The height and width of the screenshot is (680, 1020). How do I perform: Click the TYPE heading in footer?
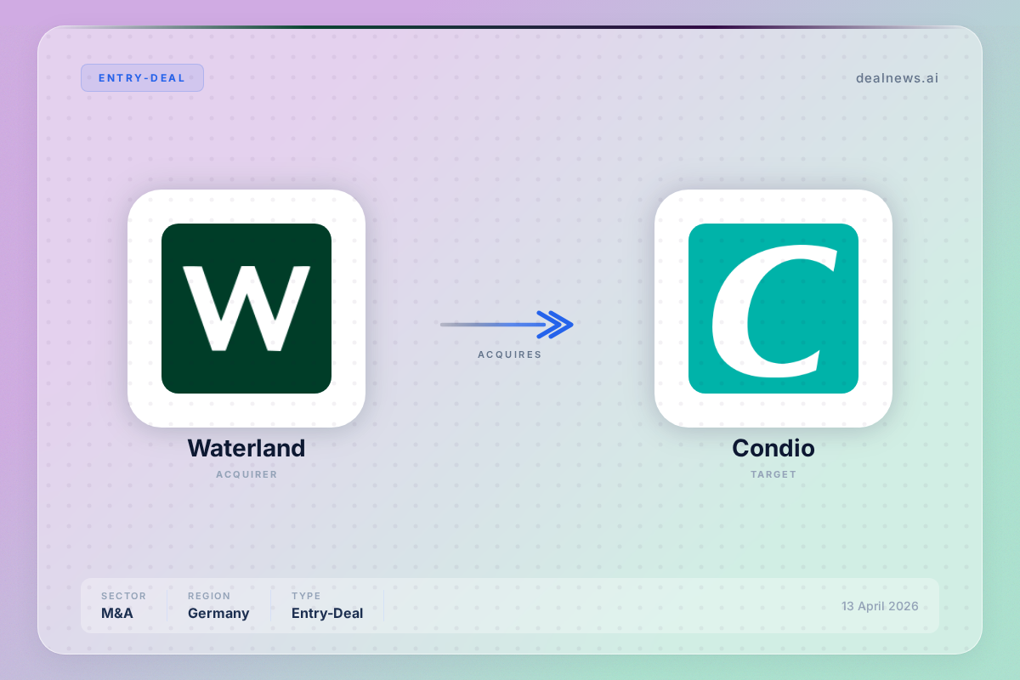pyautogui.click(x=306, y=596)
